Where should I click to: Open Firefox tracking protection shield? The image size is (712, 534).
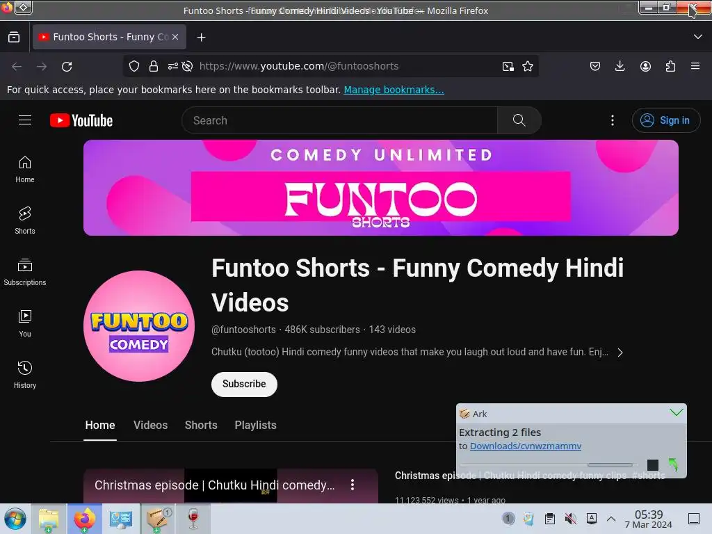pos(134,66)
